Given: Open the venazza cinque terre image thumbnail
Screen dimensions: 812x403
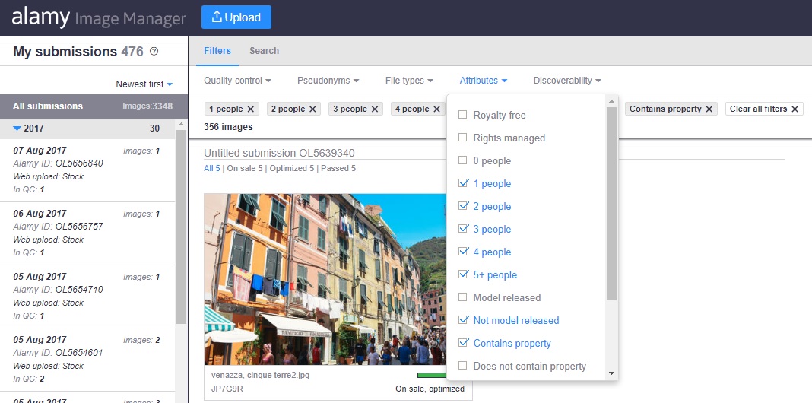Looking at the screenshot, I should click(x=327, y=279).
